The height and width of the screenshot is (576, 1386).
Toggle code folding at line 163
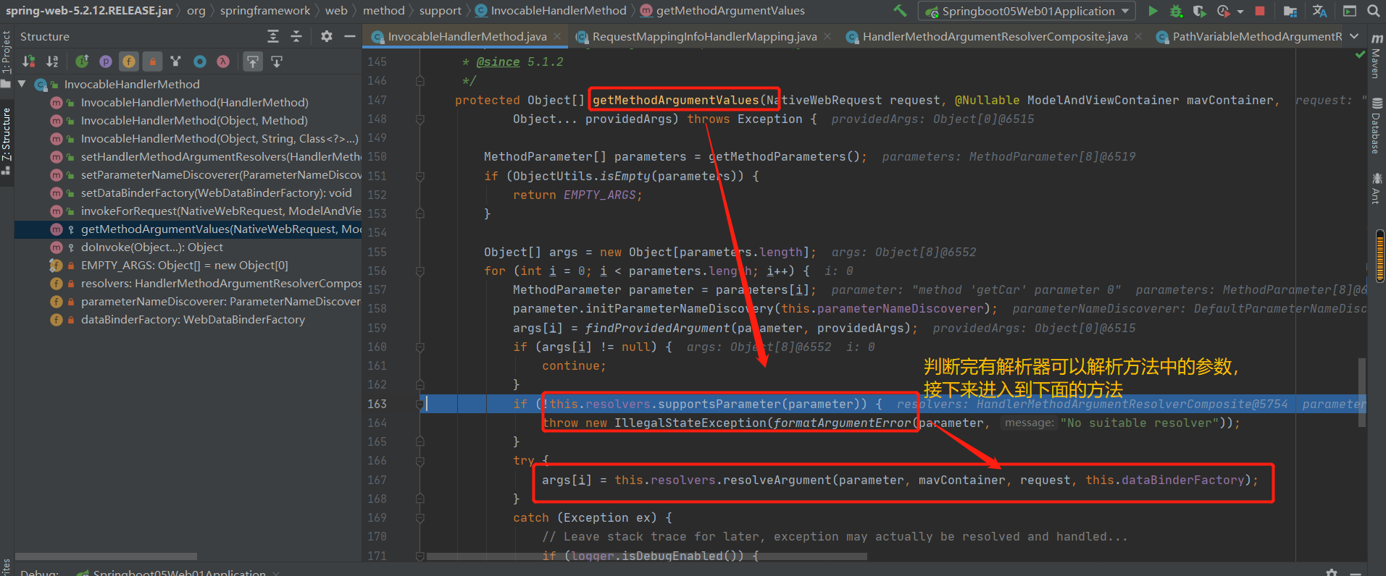pyautogui.click(x=419, y=404)
